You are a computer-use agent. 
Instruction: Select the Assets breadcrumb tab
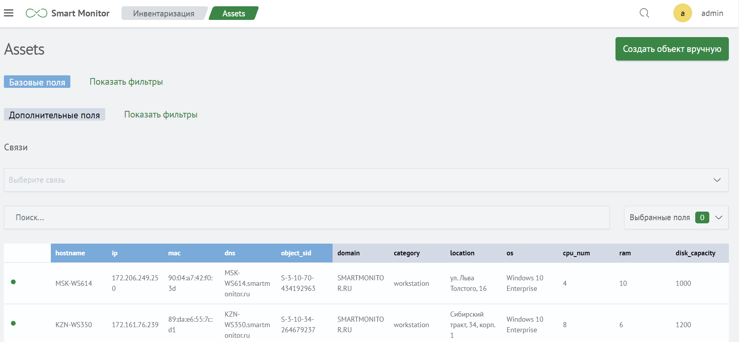pyautogui.click(x=234, y=13)
